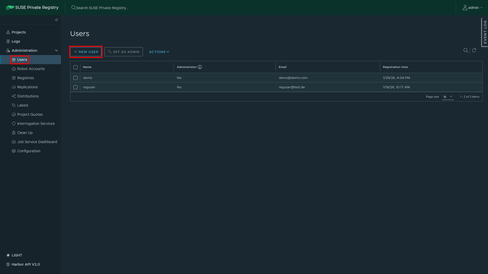Click the user name demo
Image resolution: width=488 pixels, height=274 pixels.
(x=88, y=78)
